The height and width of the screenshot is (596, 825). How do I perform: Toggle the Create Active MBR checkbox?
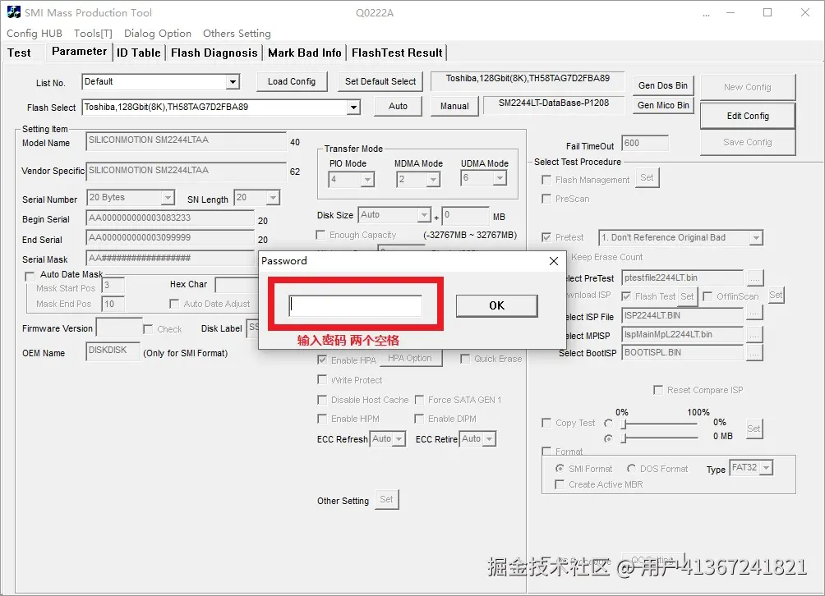560,484
